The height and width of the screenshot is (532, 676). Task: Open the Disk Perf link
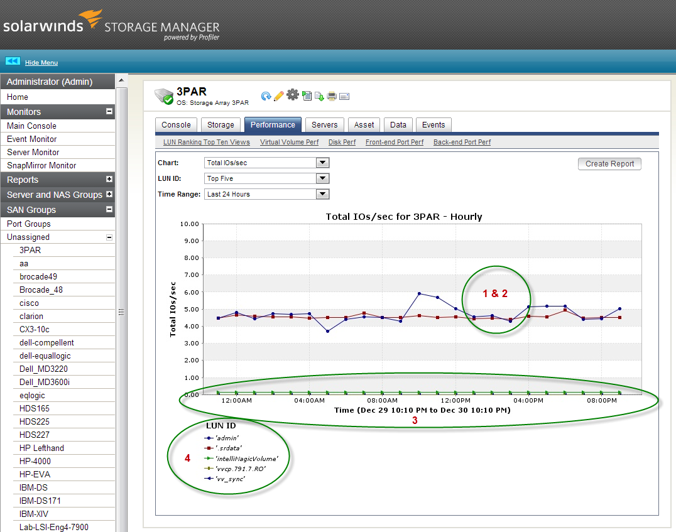pyautogui.click(x=342, y=142)
